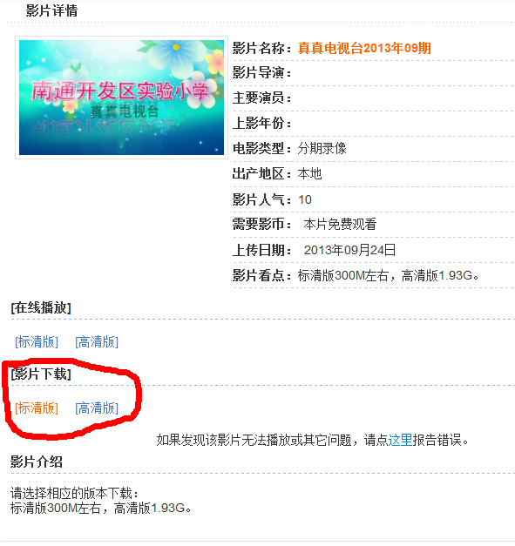This screenshot has width=515, height=546.
Task: Click the upload date 2013年09月24日
Action: pyautogui.click(x=349, y=250)
